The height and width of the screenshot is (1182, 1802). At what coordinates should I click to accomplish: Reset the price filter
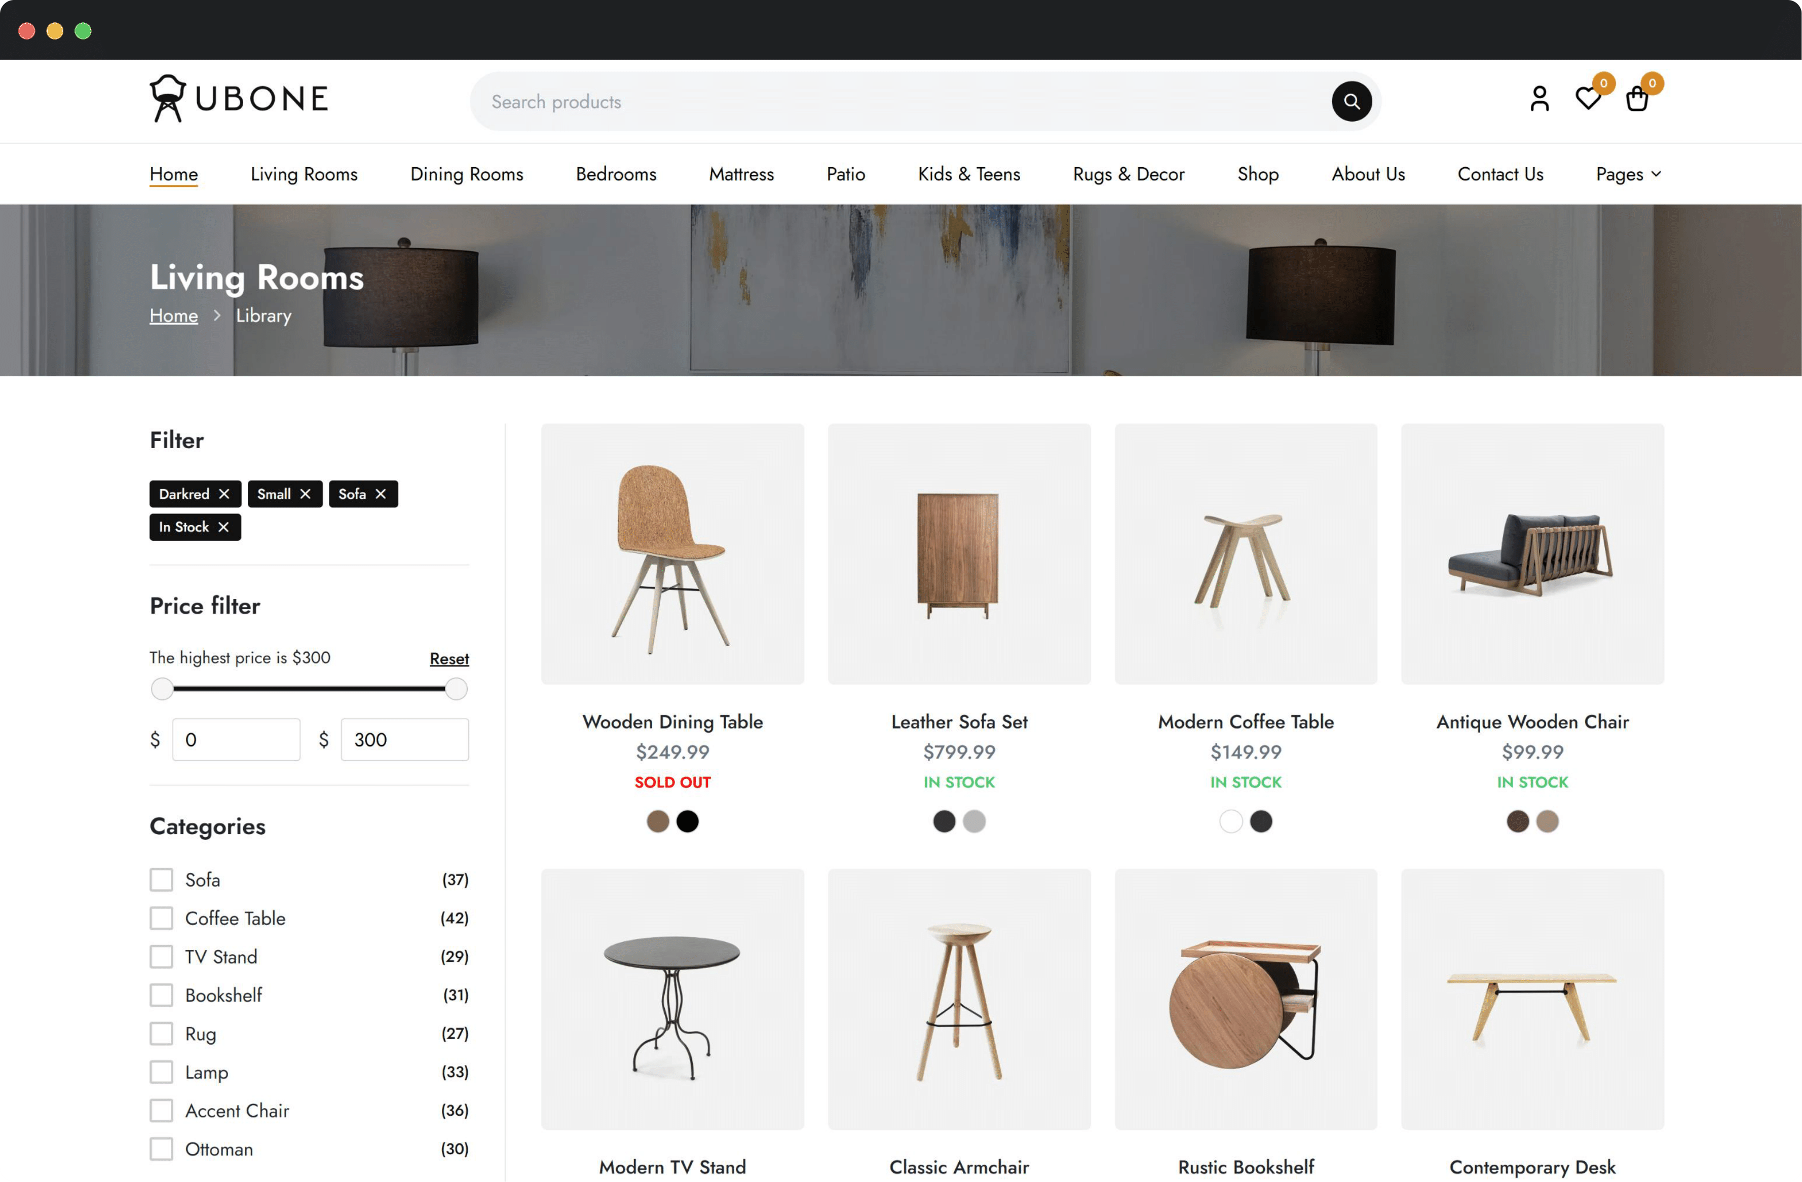click(449, 658)
